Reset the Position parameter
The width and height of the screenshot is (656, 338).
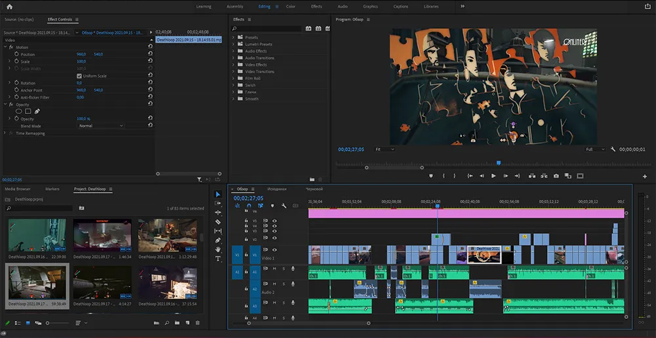150,54
